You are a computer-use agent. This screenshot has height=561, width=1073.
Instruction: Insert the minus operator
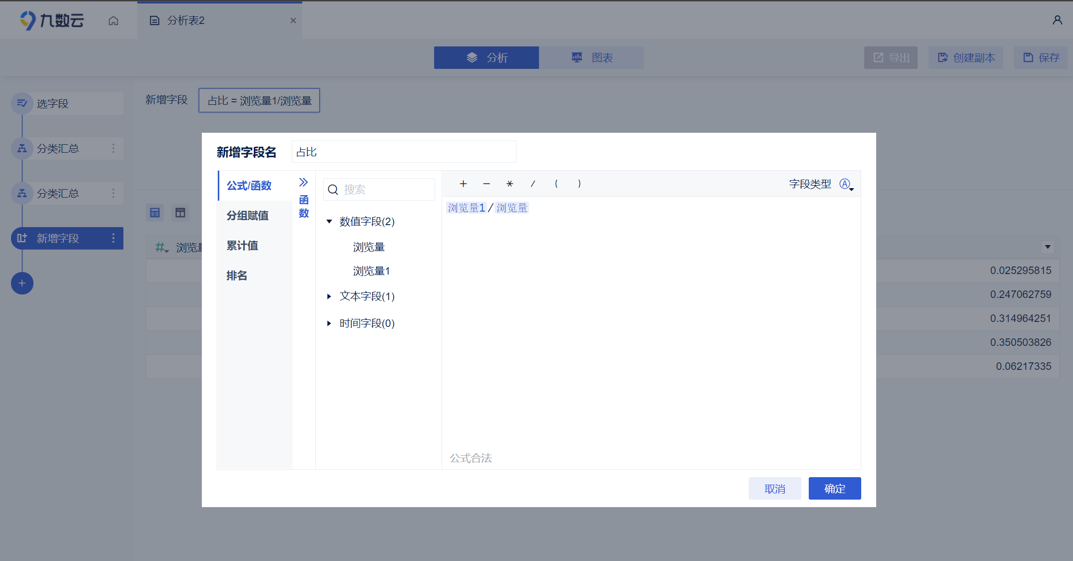[x=487, y=184]
